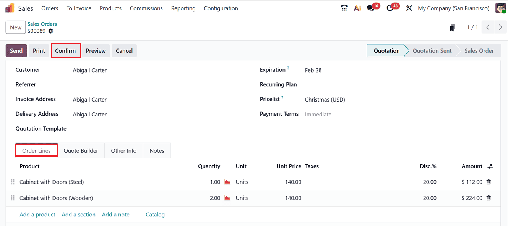The width and height of the screenshot is (508, 226).
Task: Open the developer tools wrench icon
Action: [x=409, y=8]
